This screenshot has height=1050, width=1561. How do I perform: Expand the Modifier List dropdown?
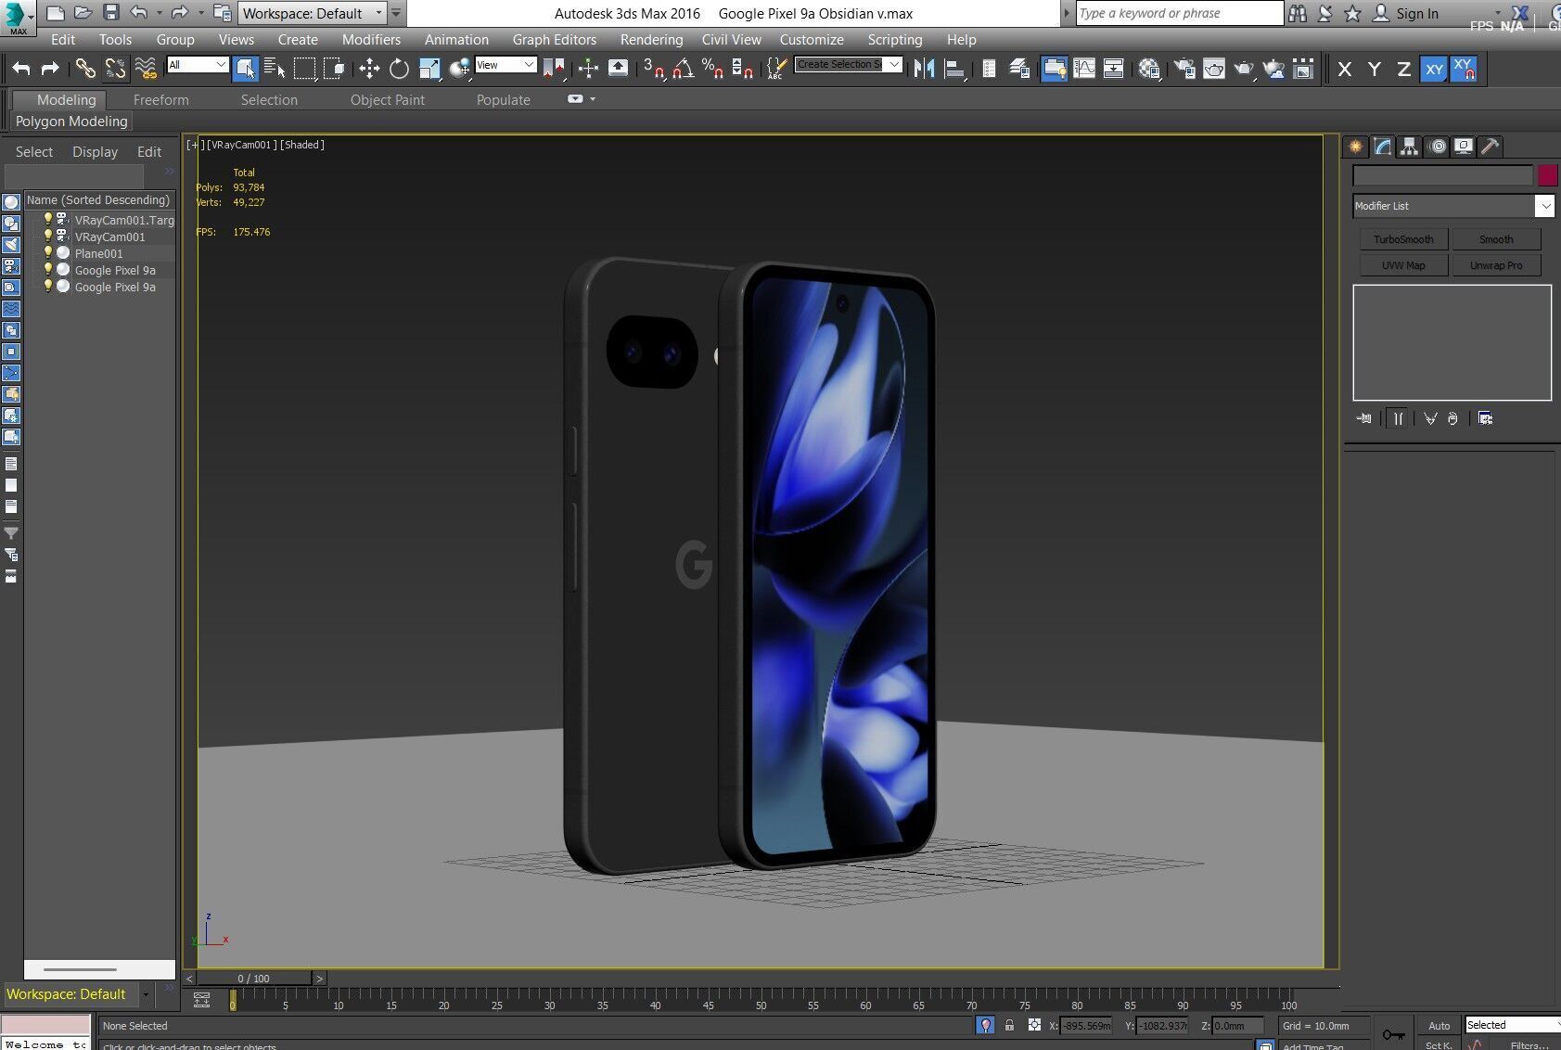click(x=1453, y=206)
